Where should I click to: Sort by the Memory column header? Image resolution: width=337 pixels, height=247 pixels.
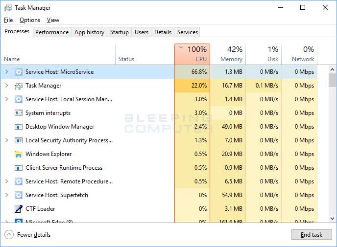(228, 54)
